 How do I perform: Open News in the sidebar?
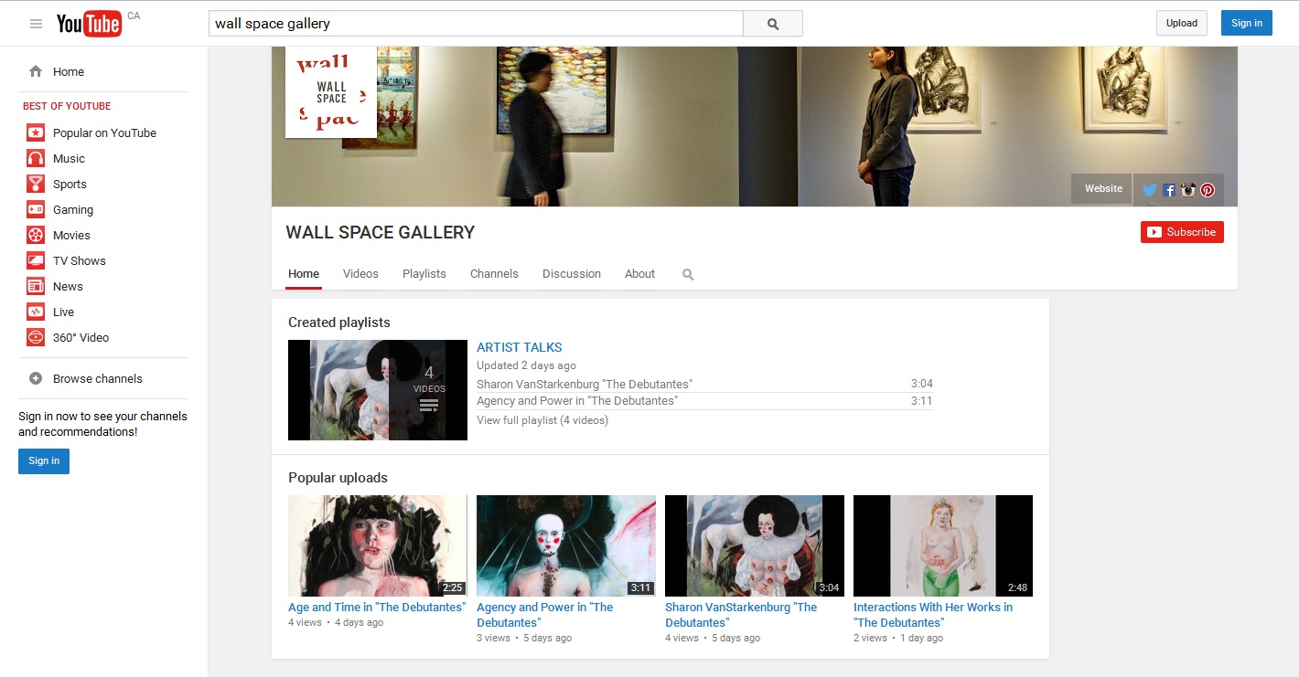point(56,286)
